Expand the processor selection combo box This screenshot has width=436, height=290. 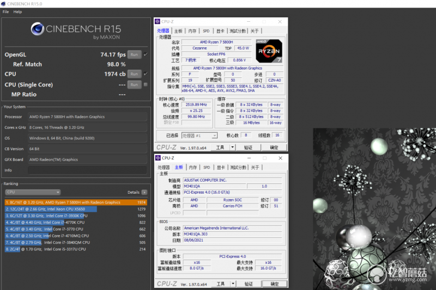199,135
